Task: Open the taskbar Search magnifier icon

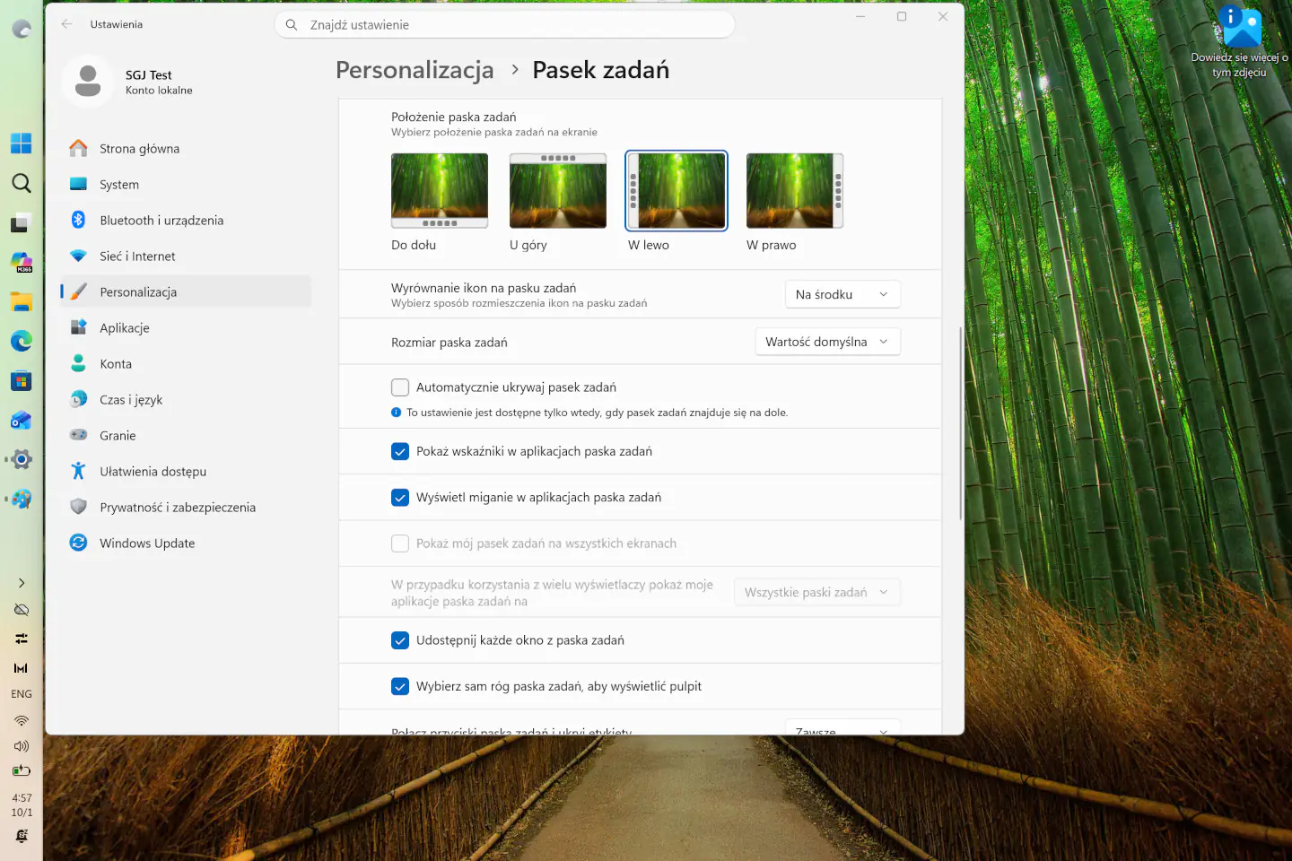Action: click(x=22, y=183)
